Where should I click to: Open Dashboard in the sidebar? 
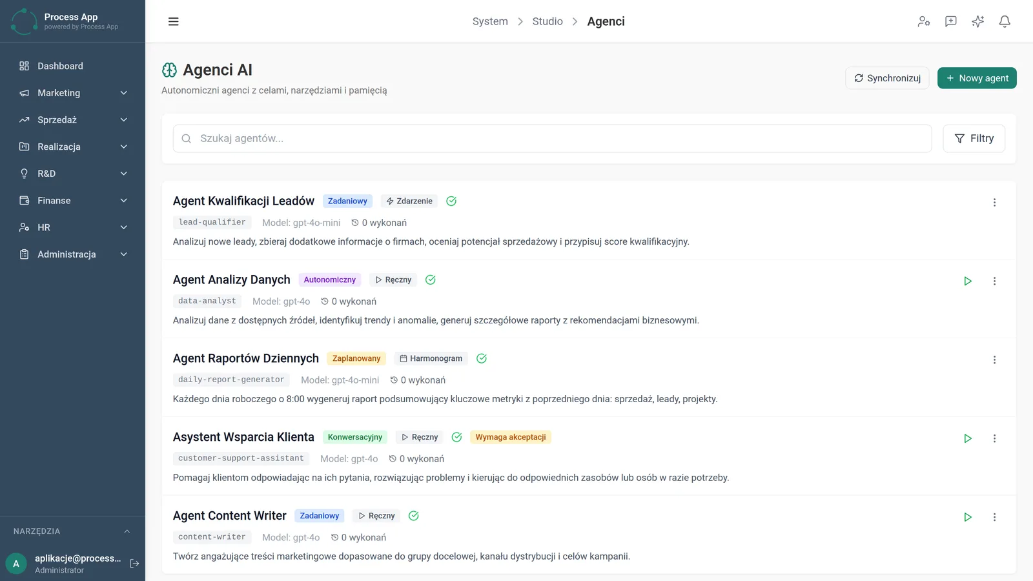tap(72, 66)
